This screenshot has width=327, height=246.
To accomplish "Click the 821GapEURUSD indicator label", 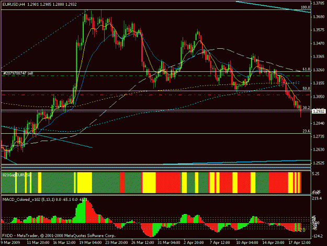I will [17, 175].
